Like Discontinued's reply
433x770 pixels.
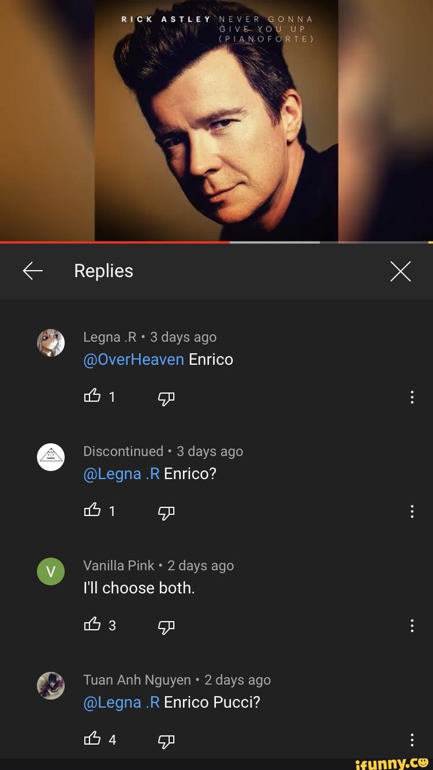pos(92,510)
